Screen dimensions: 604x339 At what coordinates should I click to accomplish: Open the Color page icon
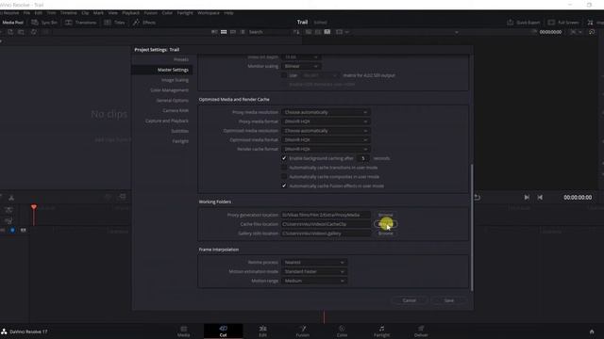[342, 331]
